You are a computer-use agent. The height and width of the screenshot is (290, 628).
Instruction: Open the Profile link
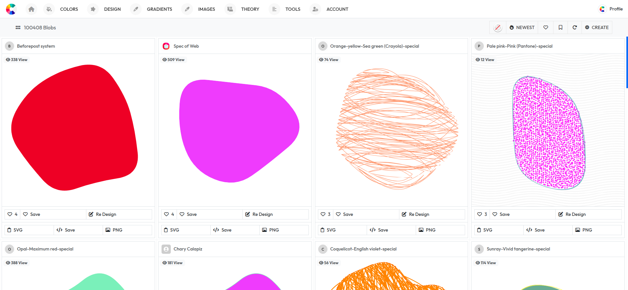[x=611, y=9]
